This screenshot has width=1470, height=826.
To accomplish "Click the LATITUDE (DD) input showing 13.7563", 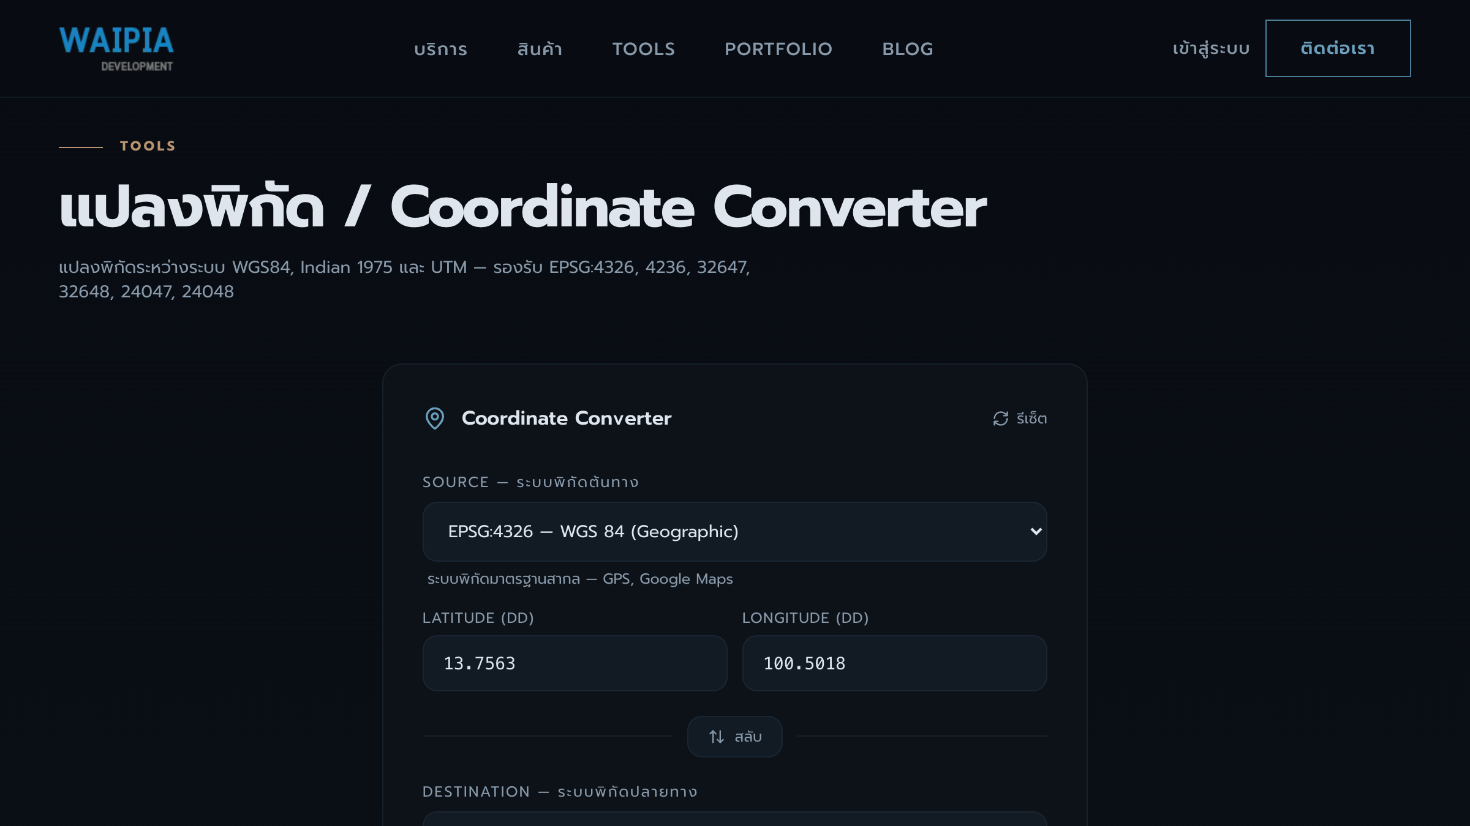I will pos(574,663).
